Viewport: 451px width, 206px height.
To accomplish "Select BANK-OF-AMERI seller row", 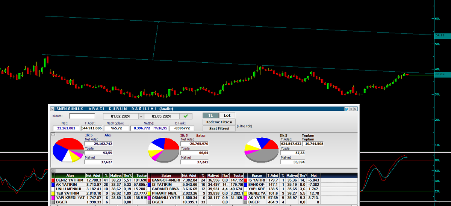I will point(195,180).
